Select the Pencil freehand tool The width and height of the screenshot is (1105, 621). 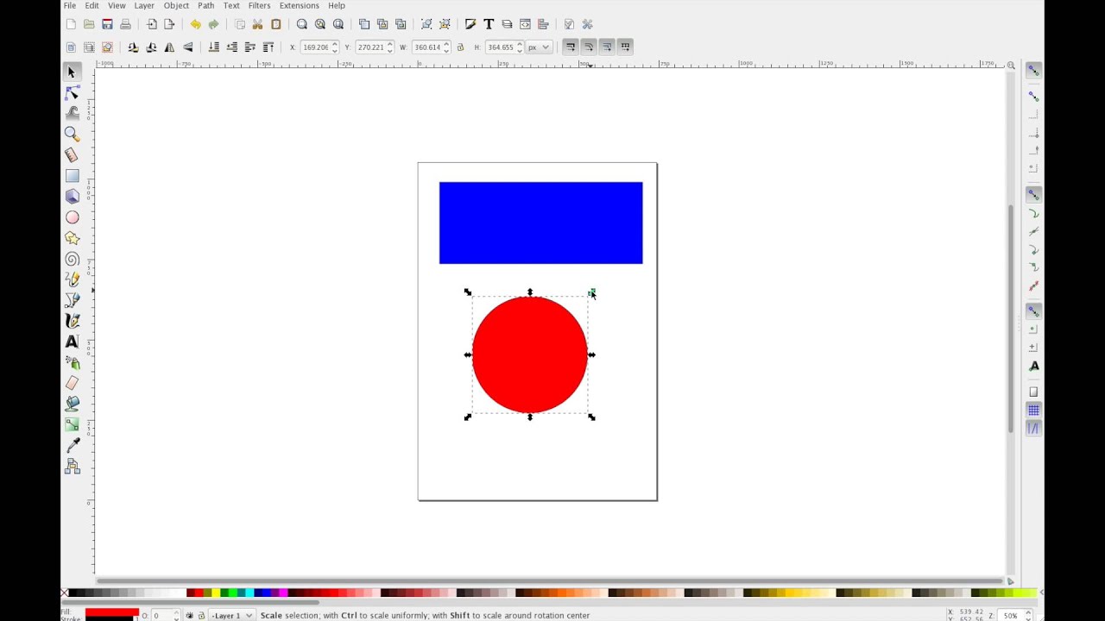[x=72, y=279]
